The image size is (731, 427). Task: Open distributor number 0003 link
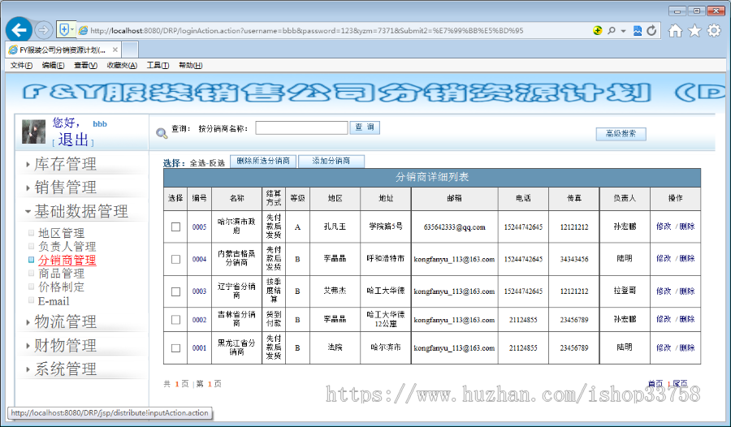(200, 291)
